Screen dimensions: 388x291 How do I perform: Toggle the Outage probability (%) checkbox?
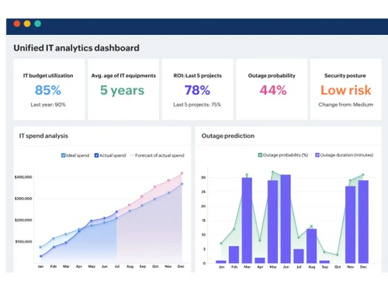(260, 155)
